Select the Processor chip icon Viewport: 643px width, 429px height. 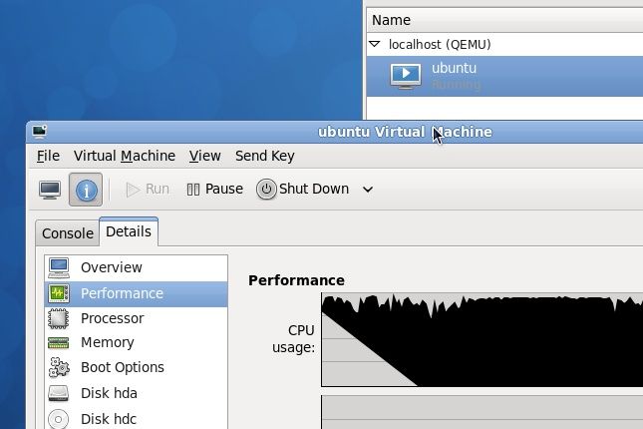pyautogui.click(x=59, y=318)
